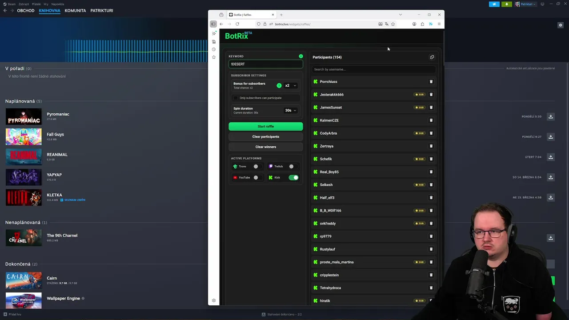This screenshot has width=569, height=320.
Task: Delete Zertraya using the trash icon
Action: point(431,146)
